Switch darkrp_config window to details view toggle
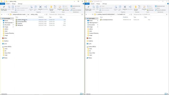 [81, 94]
